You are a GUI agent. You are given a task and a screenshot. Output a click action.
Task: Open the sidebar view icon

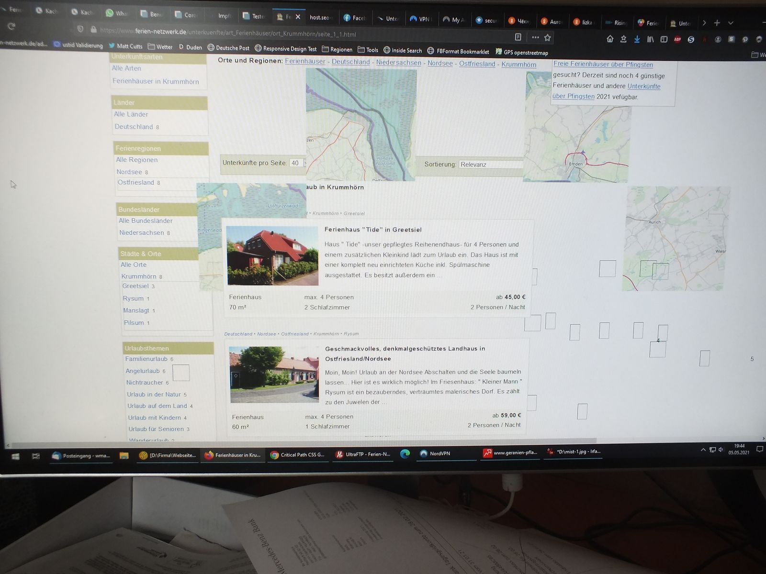(664, 39)
